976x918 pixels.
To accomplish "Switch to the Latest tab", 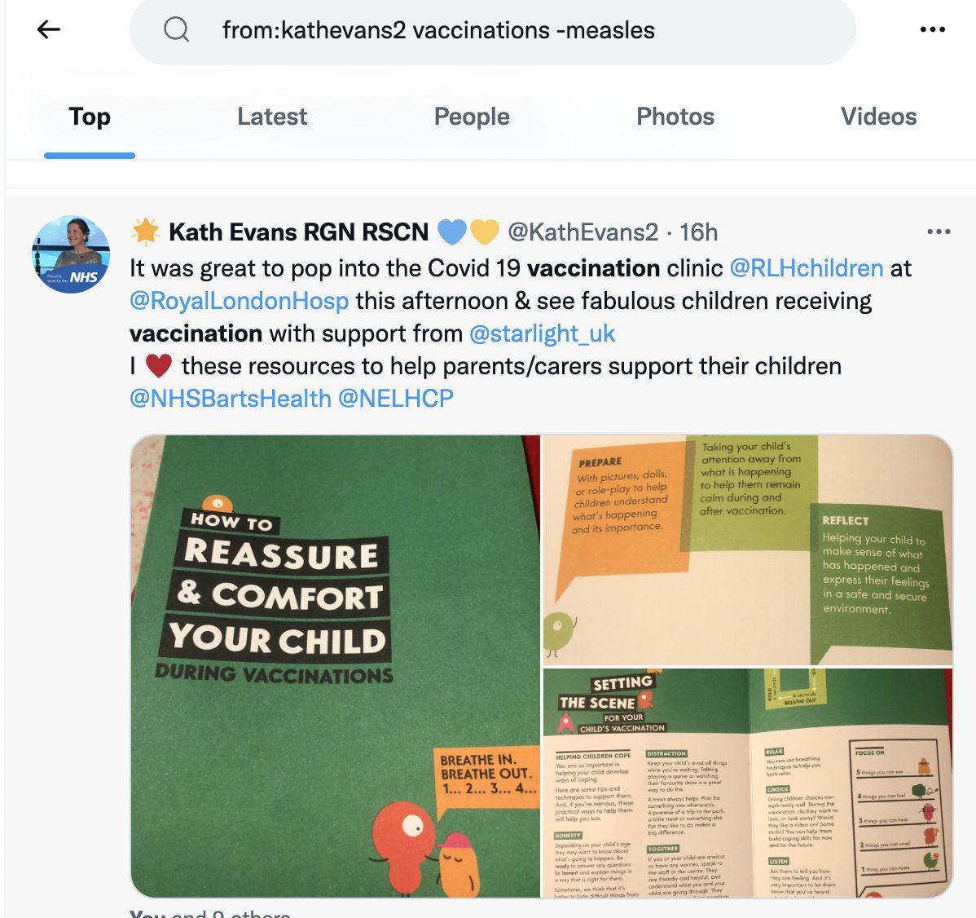I will (272, 117).
